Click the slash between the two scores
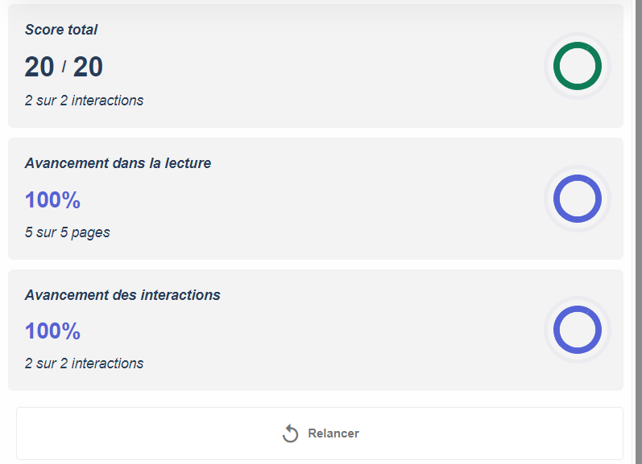This screenshot has width=642, height=464. coord(64,67)
